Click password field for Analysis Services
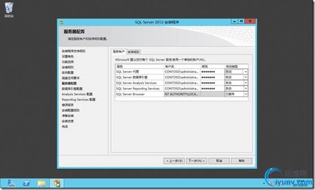Viewport: 315px width, 190px height. [x=212, y=83]
